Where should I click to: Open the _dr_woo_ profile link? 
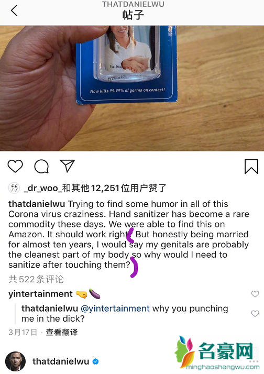click(x=42, y=188)
